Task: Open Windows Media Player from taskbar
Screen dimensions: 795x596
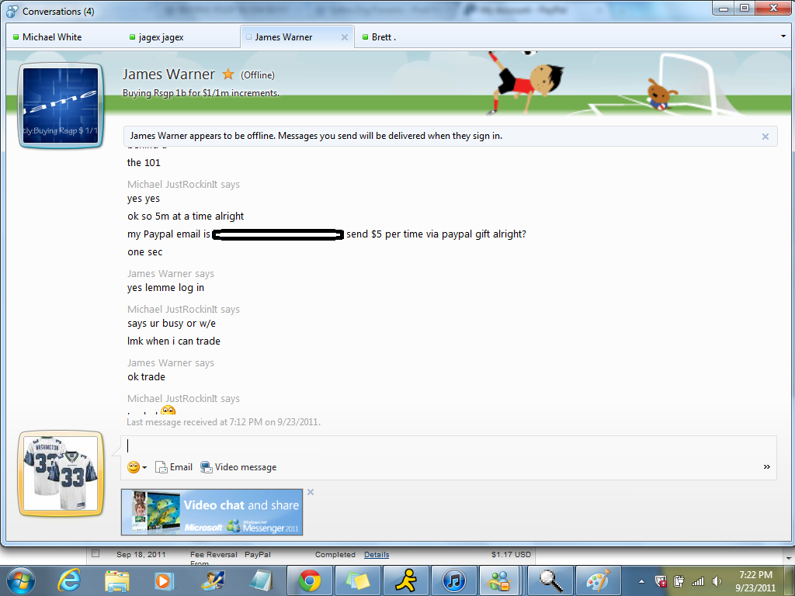Action: point(164,580)
